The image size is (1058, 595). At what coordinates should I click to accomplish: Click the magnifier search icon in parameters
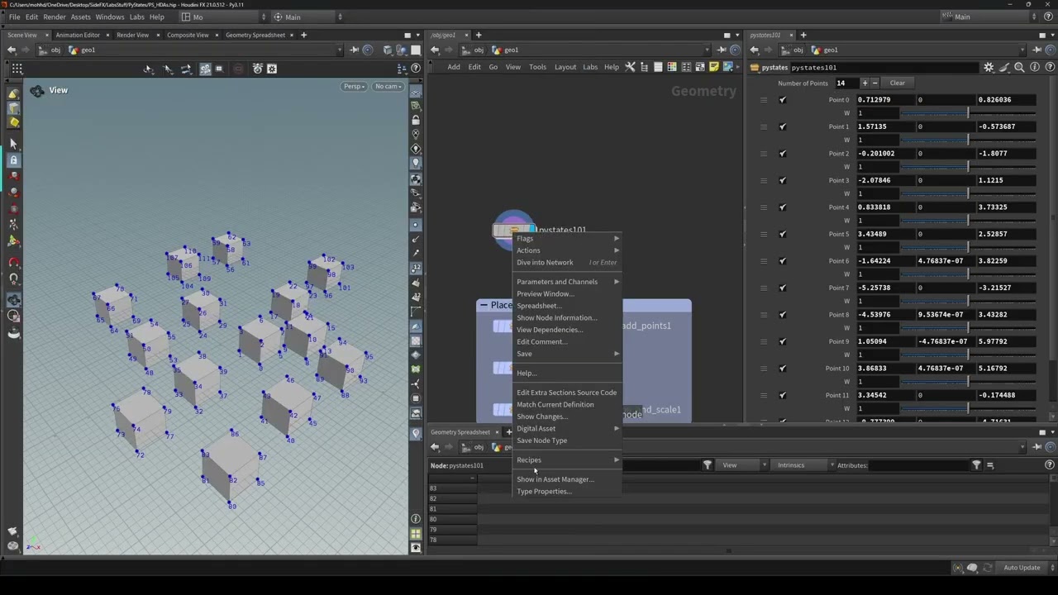(1019, 68)
